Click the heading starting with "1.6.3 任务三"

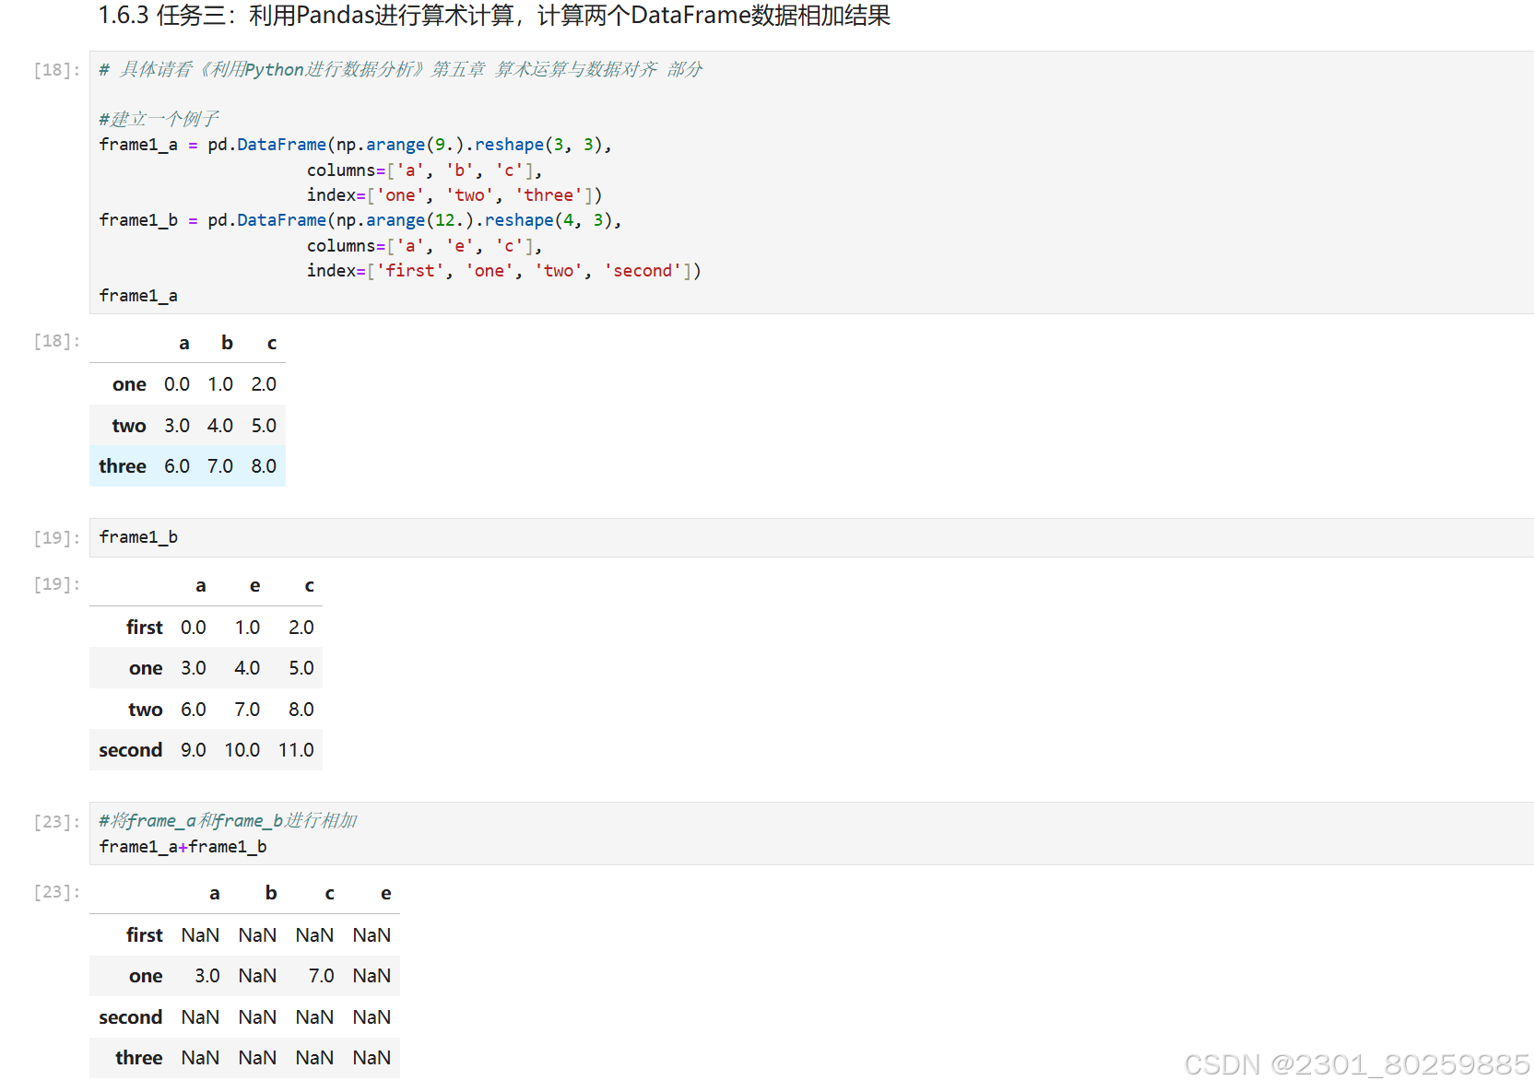pos(494,16)
